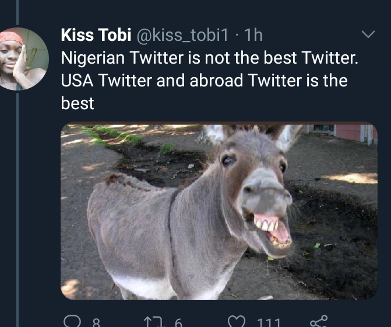Image resolution: width=391 pixels, height=327 pixels.
Task: Expand tweet options with the chevron arrow
Action: tap(368, 35)
